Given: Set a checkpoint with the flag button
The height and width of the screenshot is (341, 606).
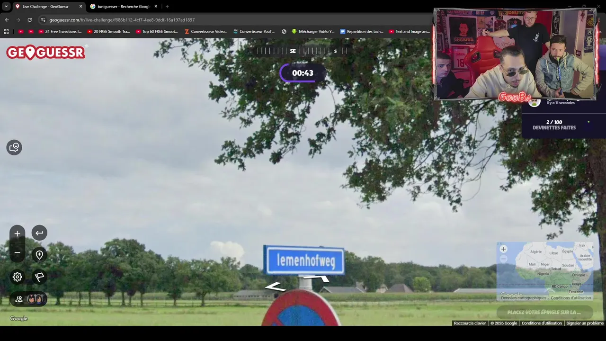Looking at the screenshot, I should (39, 277).
